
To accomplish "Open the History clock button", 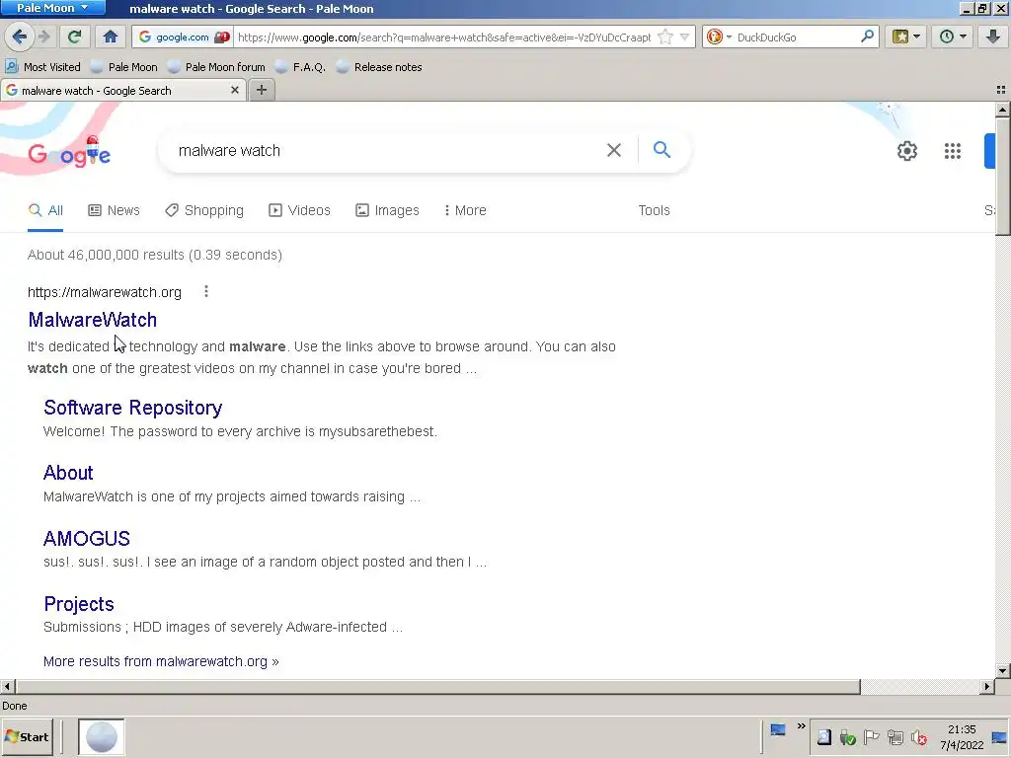I will 946,37.
